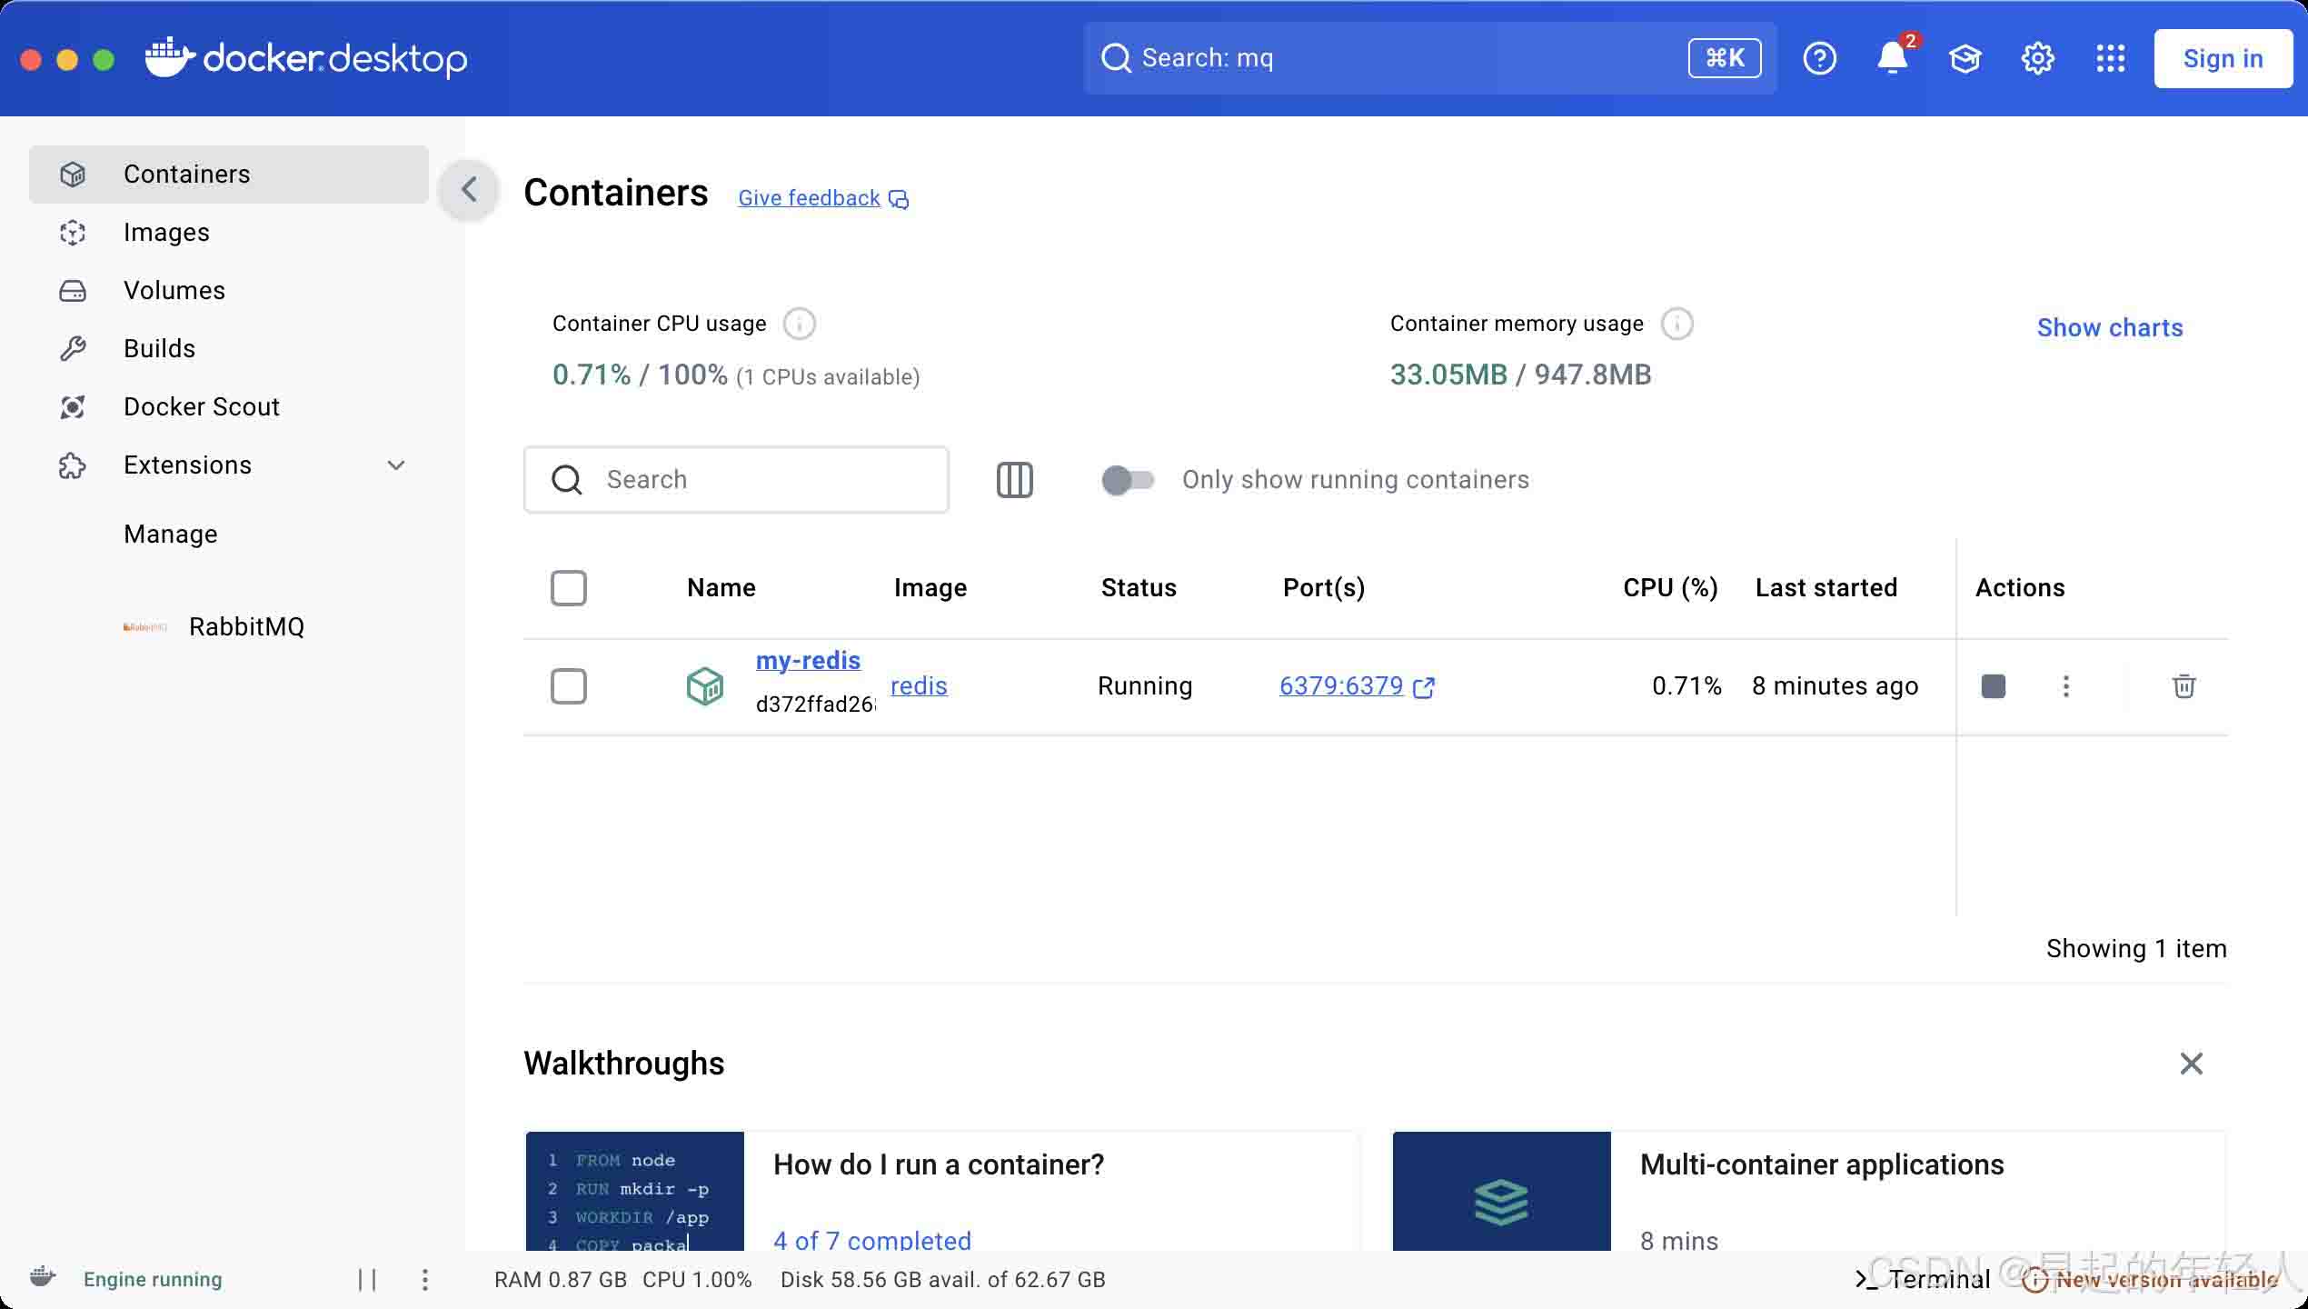The height and width of the screenshot is (1309, 2308).
Task: Click the top Search: mq bar
Action: 1430,58
